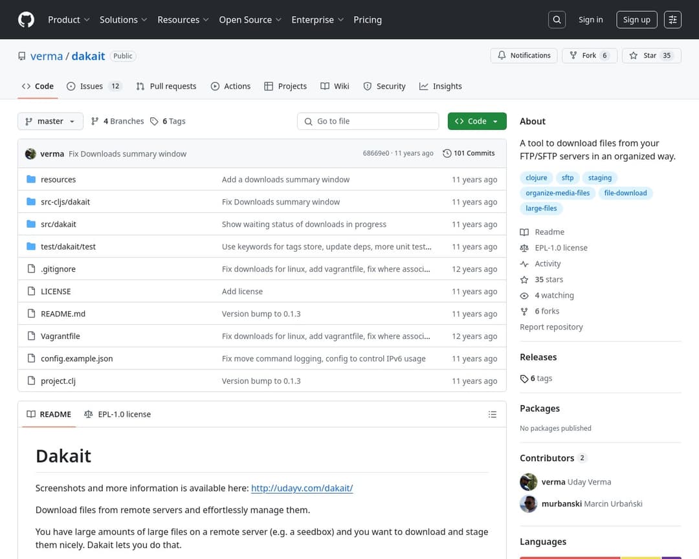Expand the Solutions menu
699x559 pixels.
click(x=123, y=19)
